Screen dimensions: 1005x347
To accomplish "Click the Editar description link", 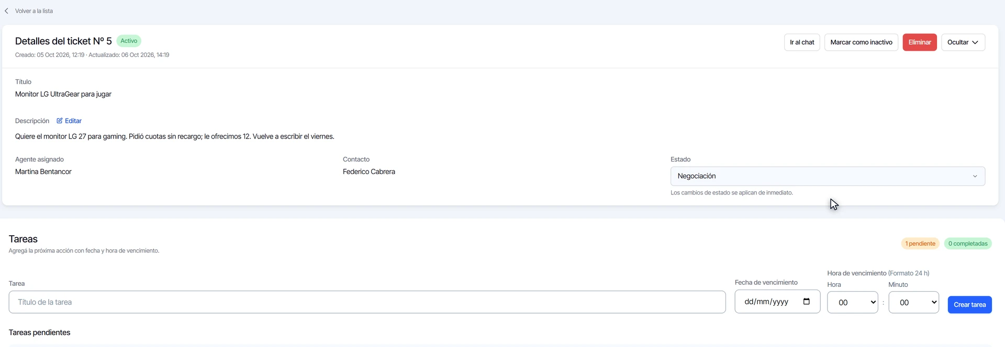I will [69, 121].
